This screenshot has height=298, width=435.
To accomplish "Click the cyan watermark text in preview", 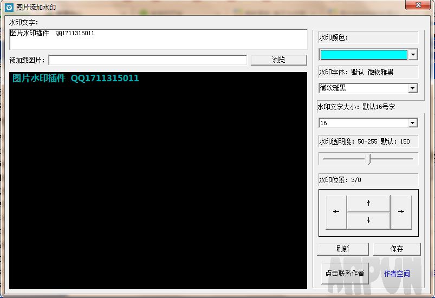I will click(75, 78).
